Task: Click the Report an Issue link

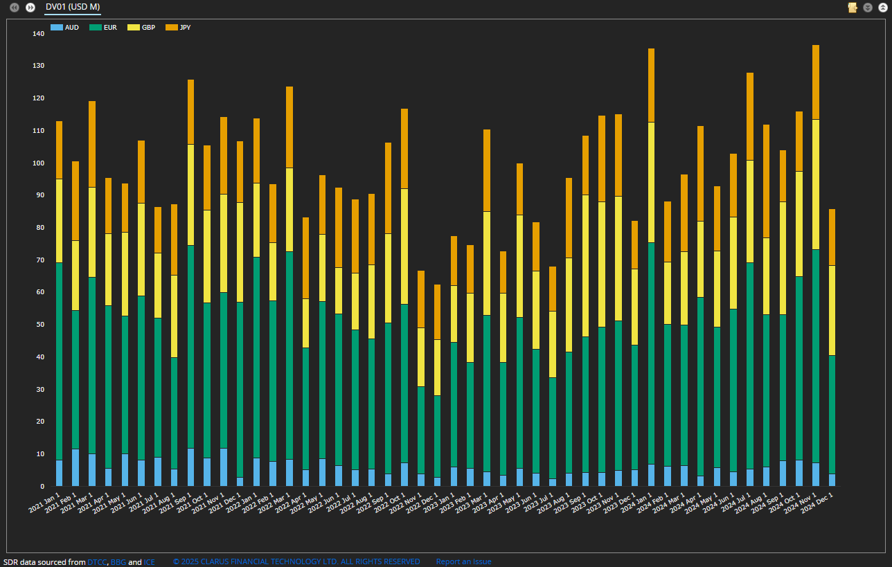Action: 463,562
